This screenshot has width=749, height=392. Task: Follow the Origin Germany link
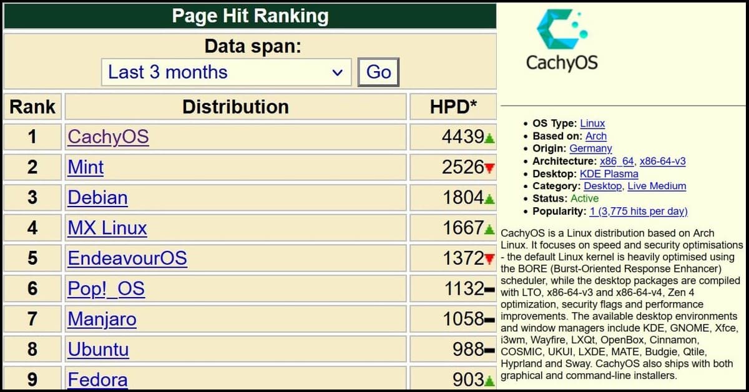point(590,149)
